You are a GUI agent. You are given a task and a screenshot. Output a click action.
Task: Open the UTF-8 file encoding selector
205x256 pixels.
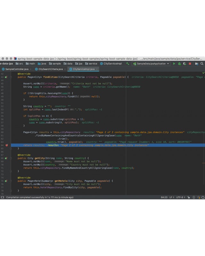click(180, 197)
